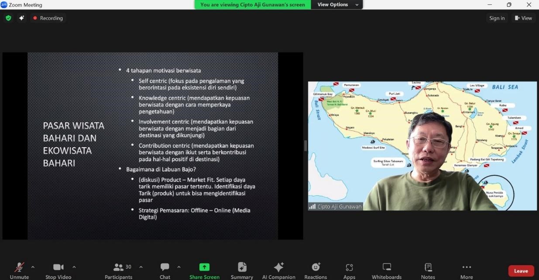
Task: Click slide heading "PASAR WISATA BAHARI DAN EKOWISATA BAHARI"
Action: 73,144
